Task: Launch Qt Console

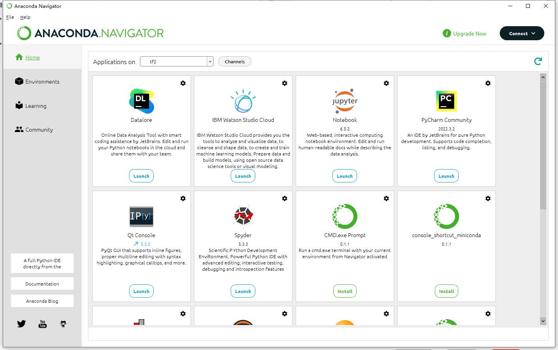Action: pyautogui.click(x=142, y=291)
